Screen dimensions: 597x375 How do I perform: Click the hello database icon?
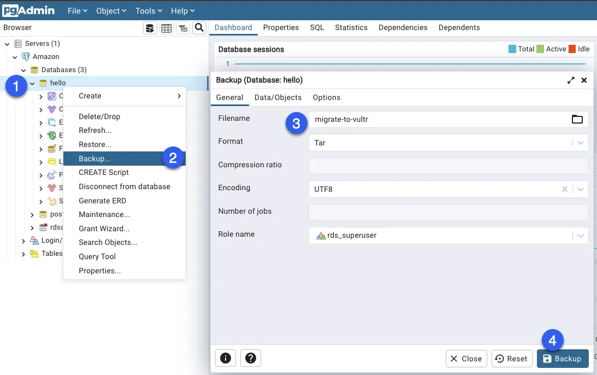point(43,83)
